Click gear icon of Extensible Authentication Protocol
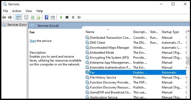 [x=87, y=67]
